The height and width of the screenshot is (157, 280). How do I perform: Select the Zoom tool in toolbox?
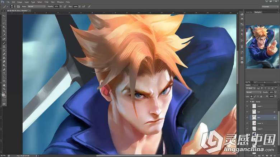coord(4,89)
